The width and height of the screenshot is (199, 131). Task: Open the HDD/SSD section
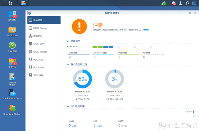[x=44, y=60]
